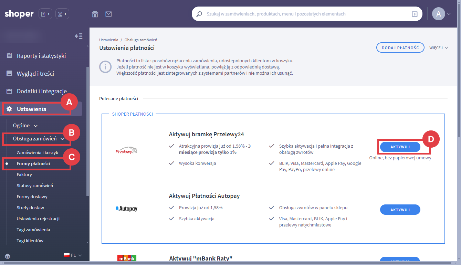461x265 pixels.
Task: Click the gift icon in top bar
Action: tap(95, 14)
